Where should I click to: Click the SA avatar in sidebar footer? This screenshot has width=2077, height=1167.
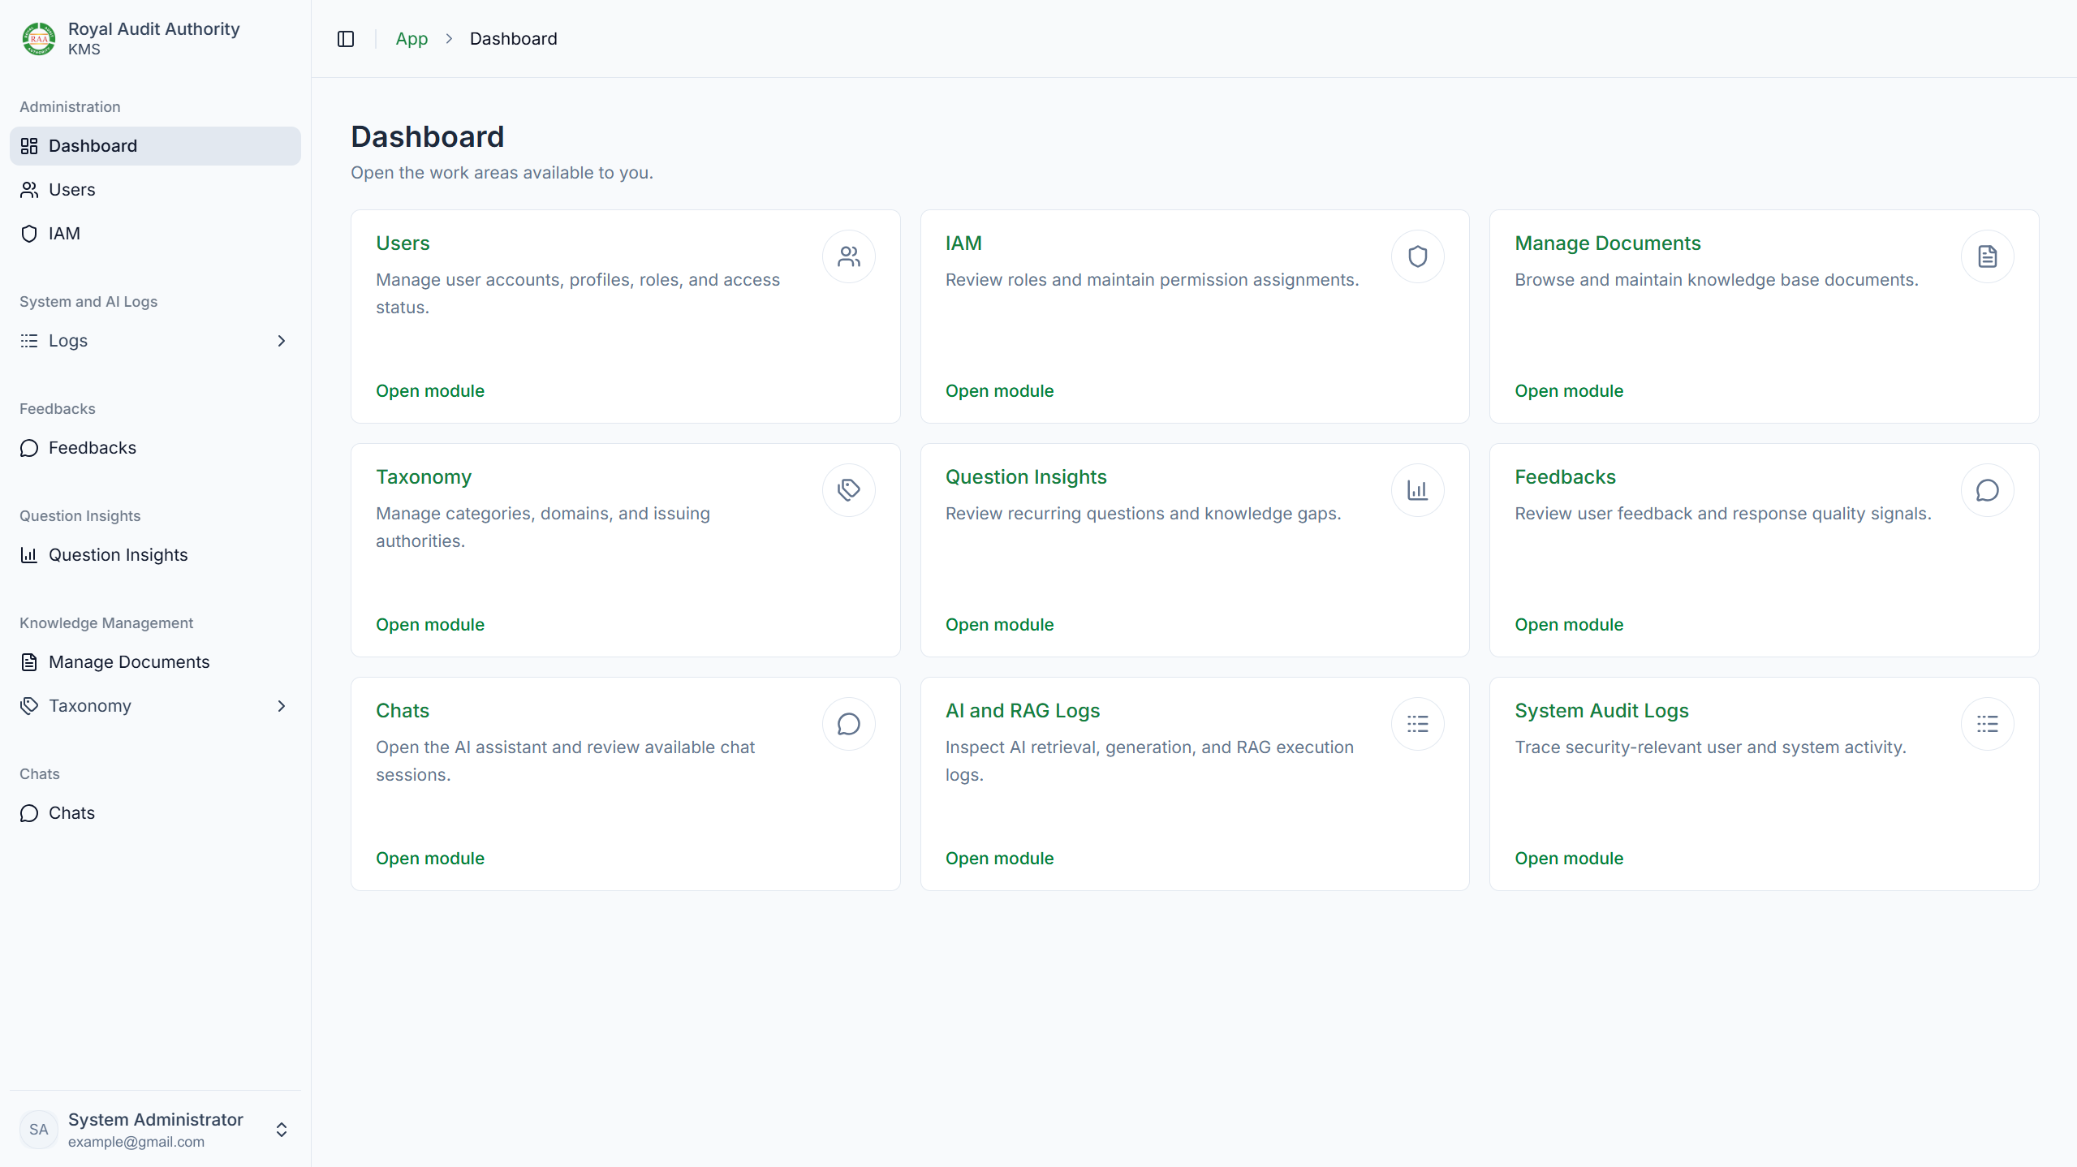[x=39, y=1130]
